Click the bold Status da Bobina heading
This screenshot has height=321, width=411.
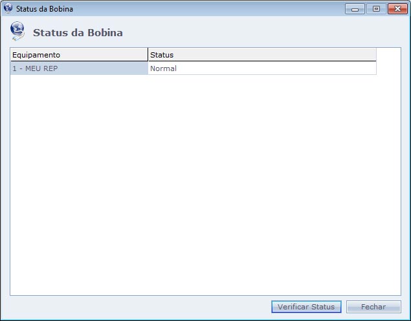pyautogui.click(x=78, y=32)
